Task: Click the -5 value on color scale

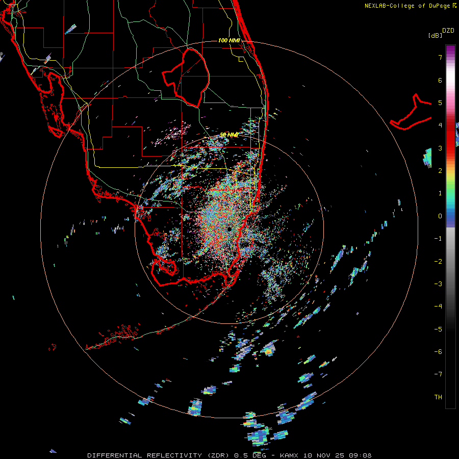Action: pos(438,329)
